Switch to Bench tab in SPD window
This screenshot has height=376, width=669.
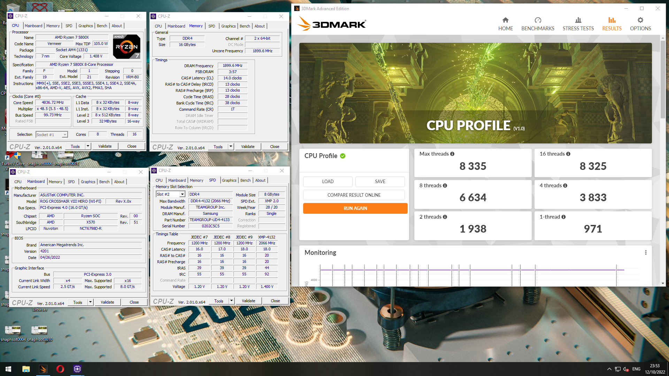click(x=245, y=180)
